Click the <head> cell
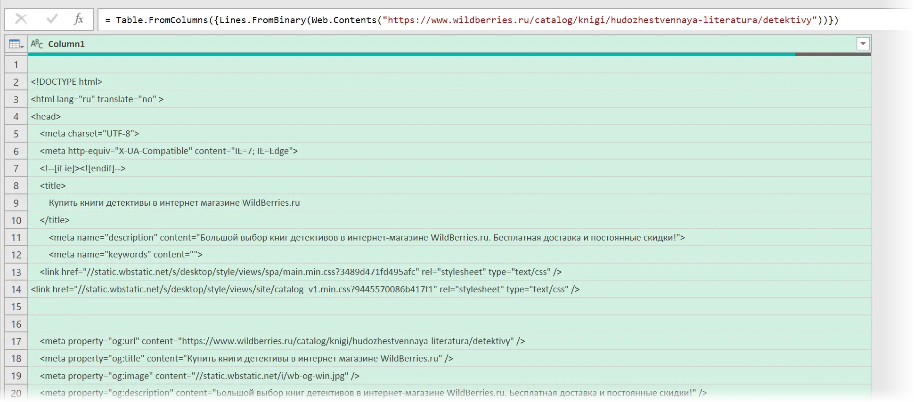 tap(449, 116)
